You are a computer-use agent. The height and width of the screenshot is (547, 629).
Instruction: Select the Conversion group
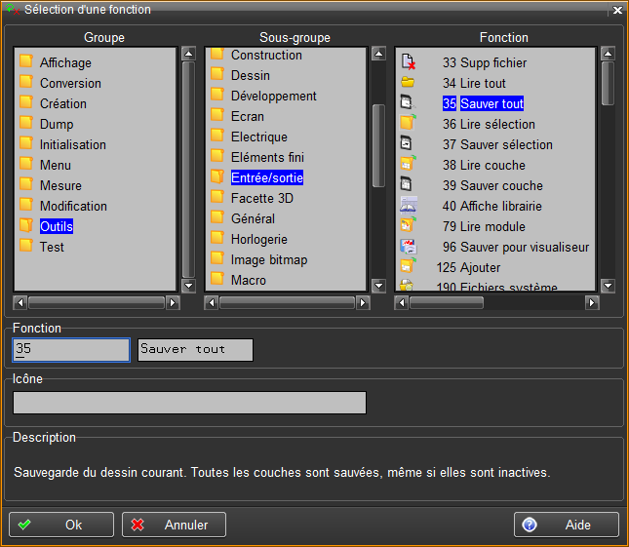click(70, 83)
